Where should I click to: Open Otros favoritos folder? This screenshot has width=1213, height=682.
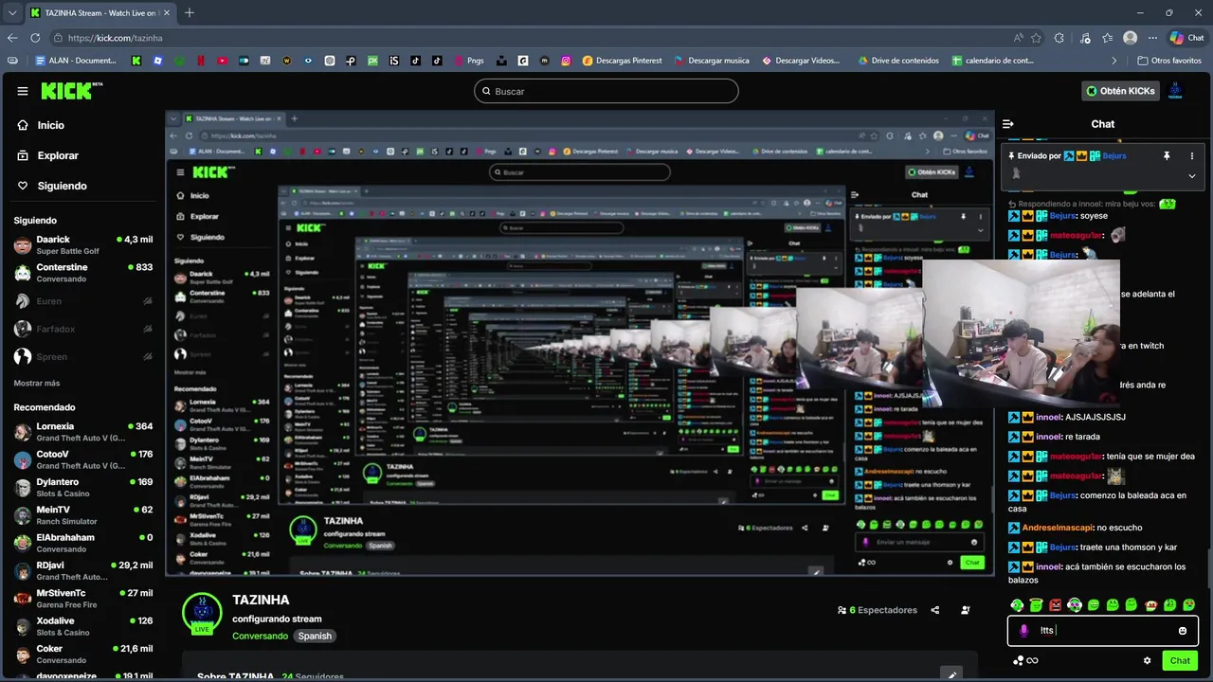(1168, 61)
